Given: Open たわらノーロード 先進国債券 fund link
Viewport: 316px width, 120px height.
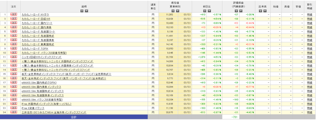Looking at the screenshot, I should click(x=38, y=40).
